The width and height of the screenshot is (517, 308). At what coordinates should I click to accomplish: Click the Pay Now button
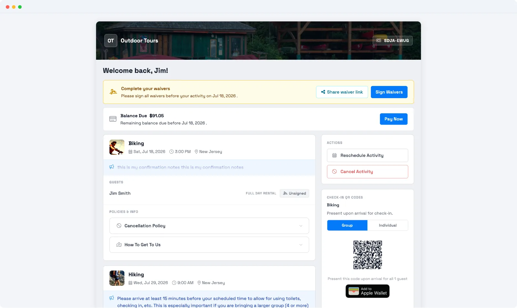point(394,119)
